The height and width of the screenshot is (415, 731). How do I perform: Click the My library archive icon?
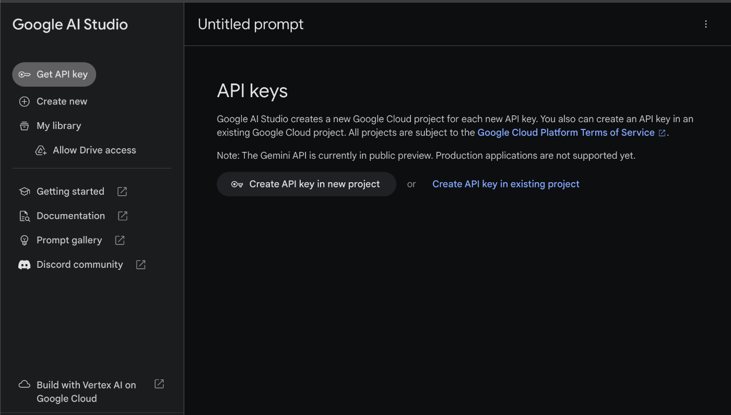(x=25, y=126)
